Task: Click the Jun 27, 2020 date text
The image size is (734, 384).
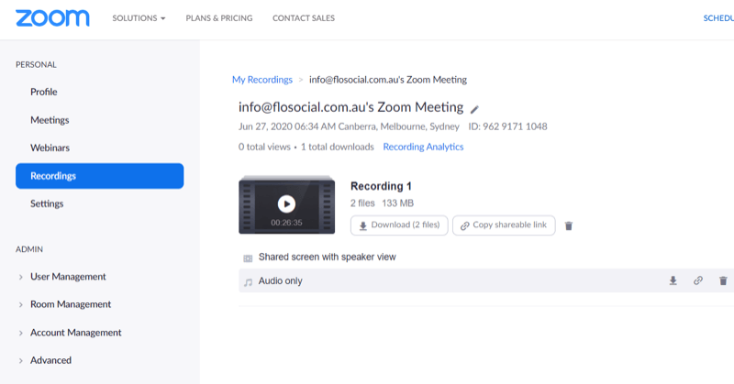Action: (349, 126)
